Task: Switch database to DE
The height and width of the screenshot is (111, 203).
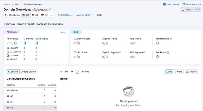Action: (x=45, y=15)
